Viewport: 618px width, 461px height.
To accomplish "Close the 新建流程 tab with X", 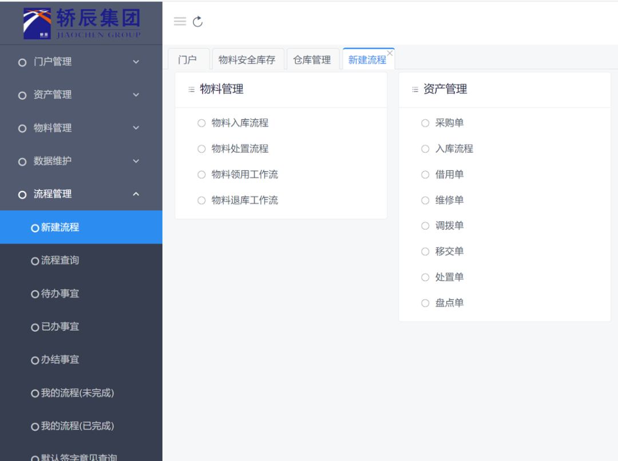I will (x=390, y=53).
